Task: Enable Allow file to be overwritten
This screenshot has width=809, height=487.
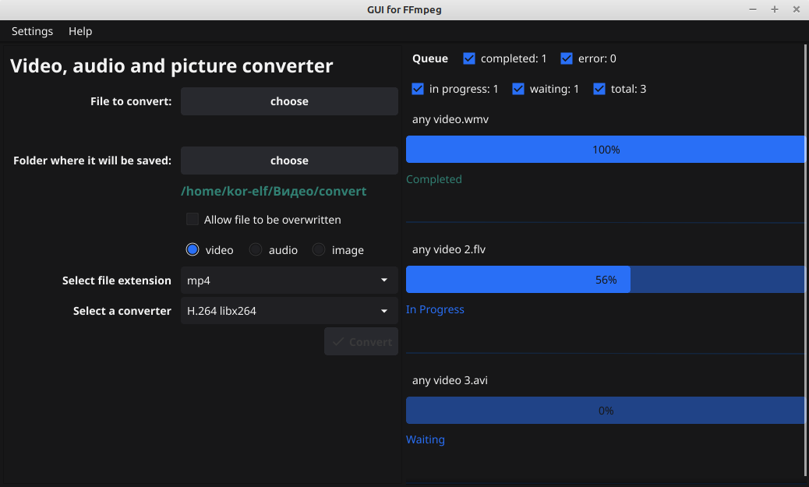Action: pyautogui.click(x=193, y=220)
